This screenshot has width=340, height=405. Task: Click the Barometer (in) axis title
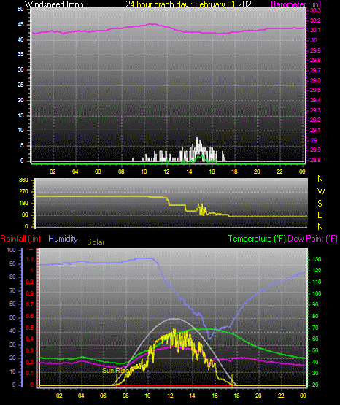[x=295, y=4]
